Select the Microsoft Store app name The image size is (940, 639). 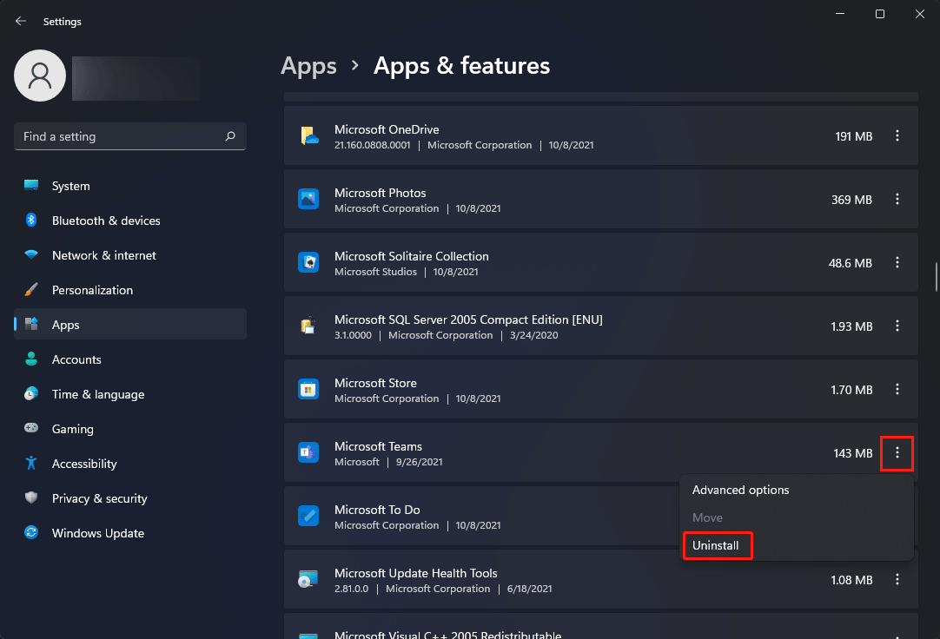[x=375, y=383]
